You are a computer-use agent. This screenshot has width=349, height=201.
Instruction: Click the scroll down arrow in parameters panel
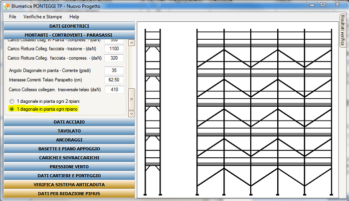click(132, 114)
